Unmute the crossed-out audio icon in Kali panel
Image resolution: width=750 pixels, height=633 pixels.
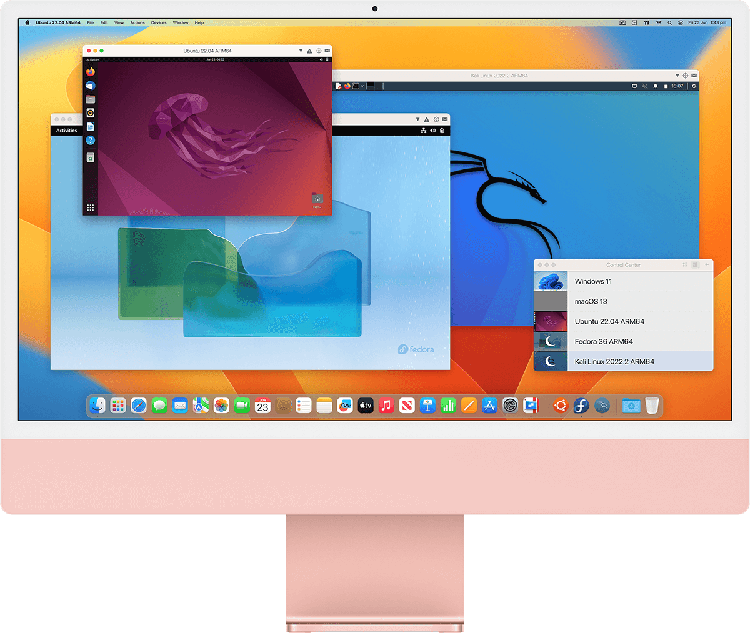(645, 86)
